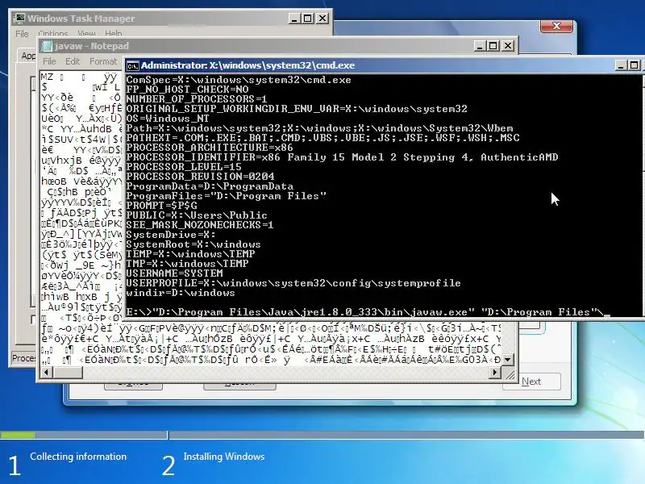Click the windir=D:\windows line in cmd
The width and height of the screenshot is (645, 484).
tap(180, 293)
